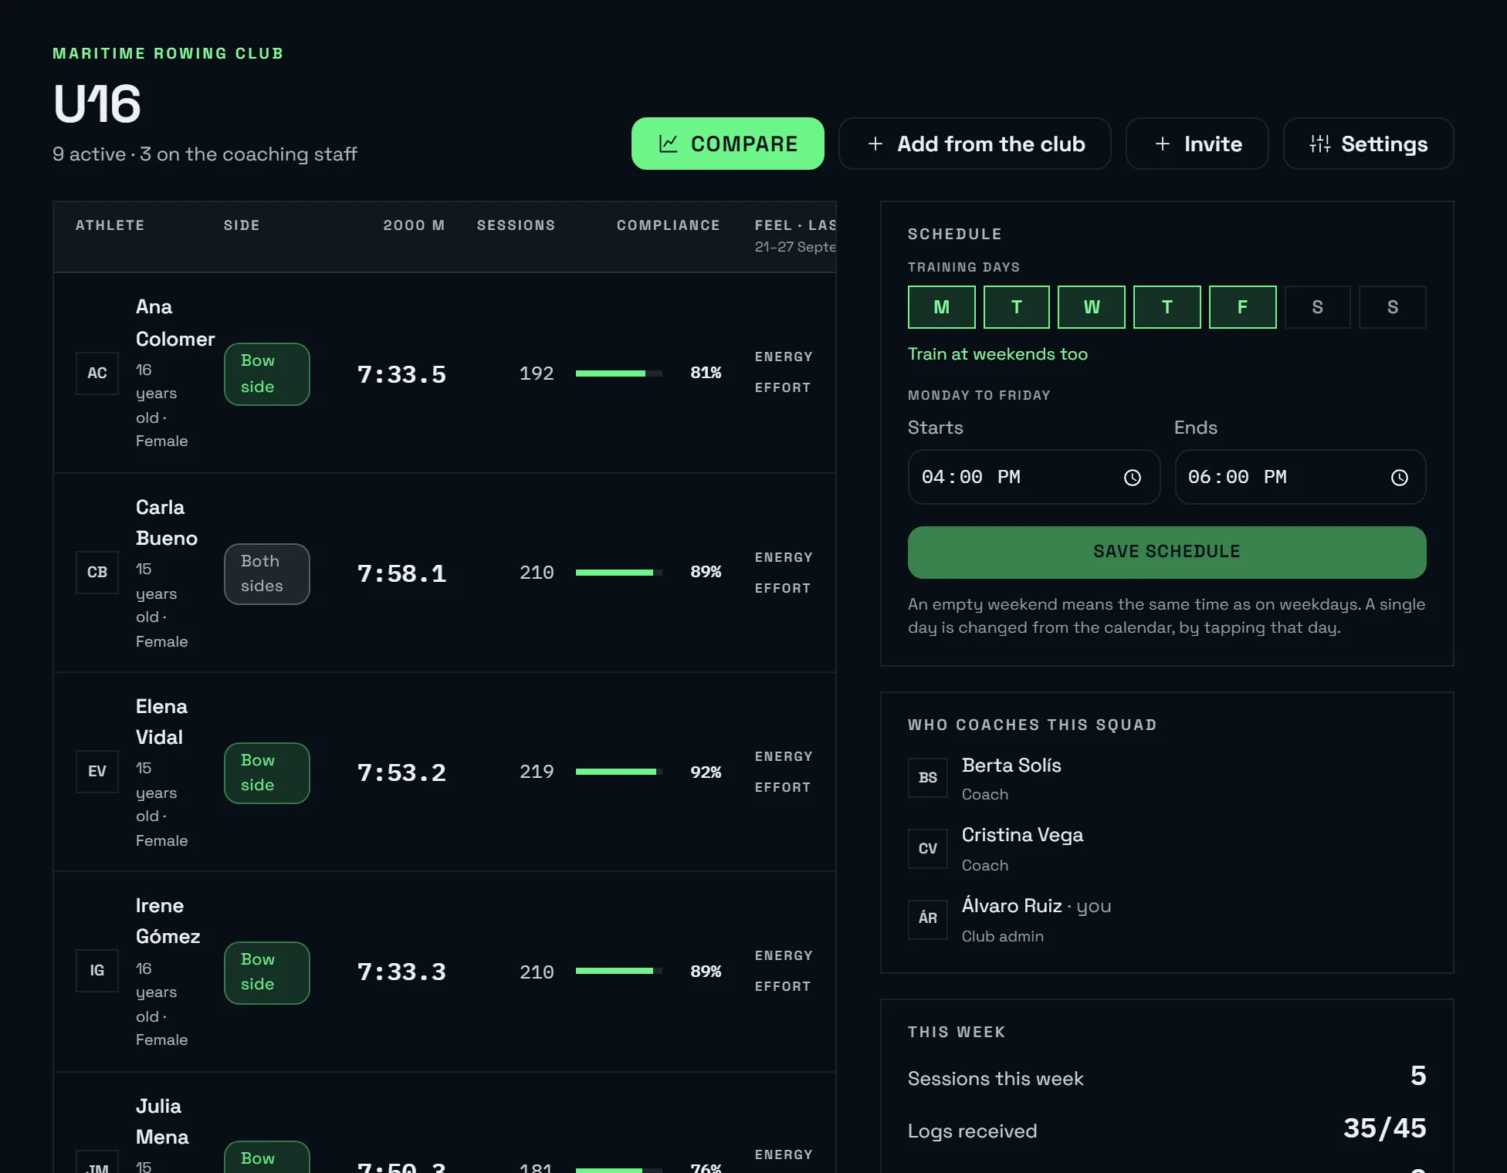
Task: Click the chart icon in Compare button
Action: tap(668, 144)
